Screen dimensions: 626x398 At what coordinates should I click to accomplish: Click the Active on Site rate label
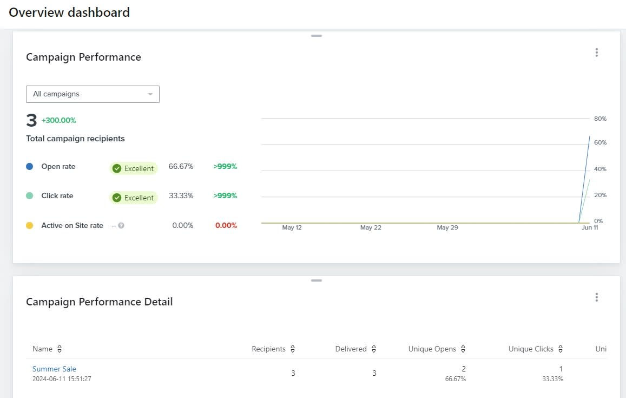pos(72,225)
